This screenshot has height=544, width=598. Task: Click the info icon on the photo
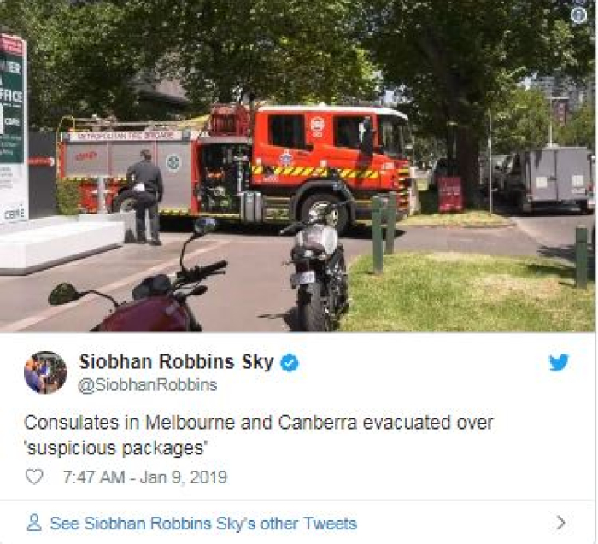point(579,15)
